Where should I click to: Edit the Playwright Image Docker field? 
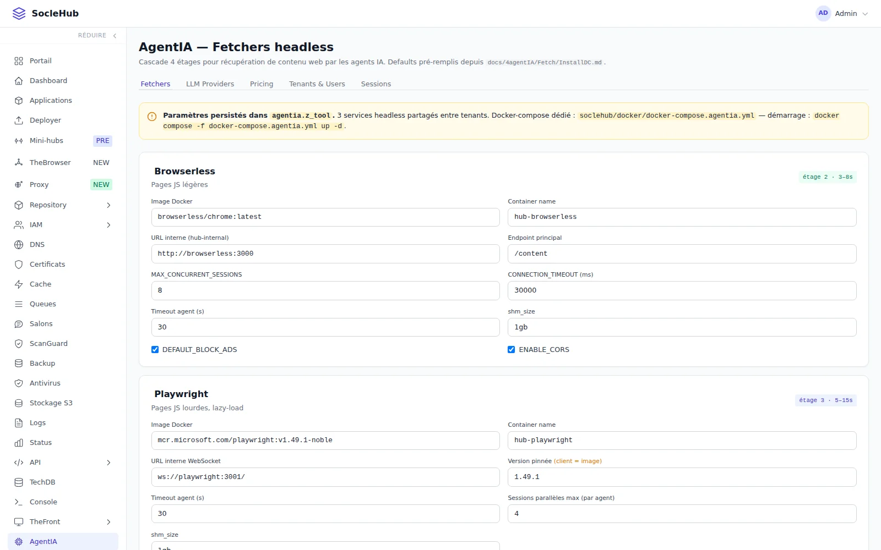pyautogui.click(x=325, y=441)
